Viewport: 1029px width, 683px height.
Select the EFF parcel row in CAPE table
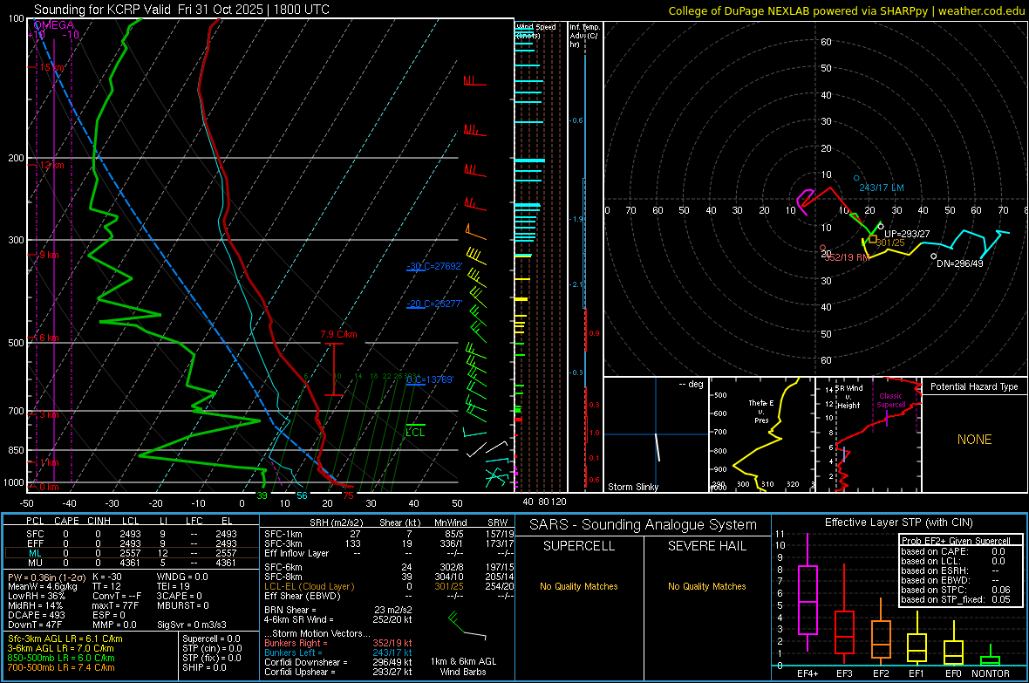click(132, 543)
